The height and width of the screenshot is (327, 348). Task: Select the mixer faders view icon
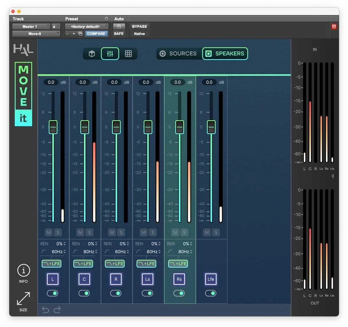pos(110,54)
